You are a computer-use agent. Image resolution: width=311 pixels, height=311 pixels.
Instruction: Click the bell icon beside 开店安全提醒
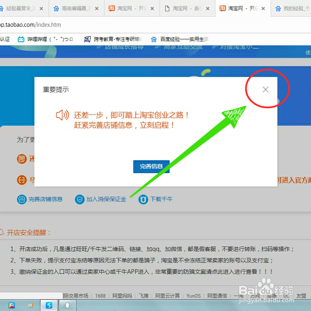click(x=2, y=232)
